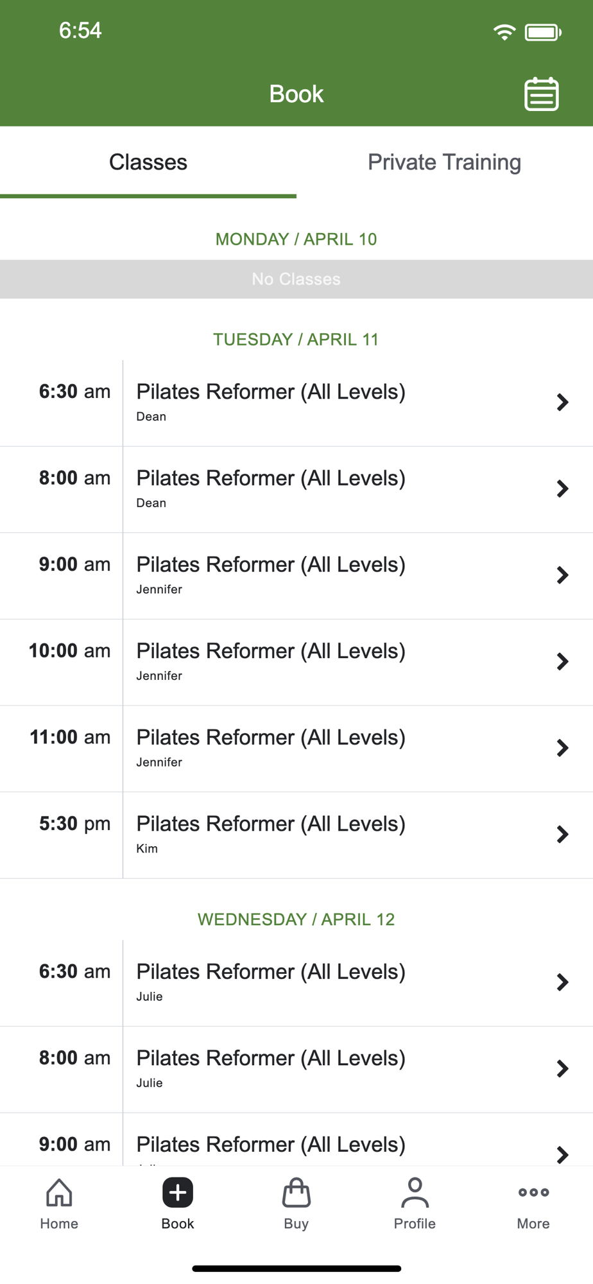Expand Tuesday 8:00 am class chevron
The width and height of the screenshot is (593, 1284).
click(562, 489)
